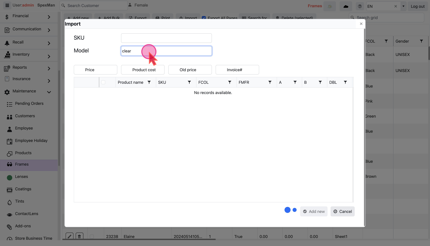Viewport: 430px width, 246px height.
Task: Click the DBL column filter icon
Action: [x=345, y=82]
